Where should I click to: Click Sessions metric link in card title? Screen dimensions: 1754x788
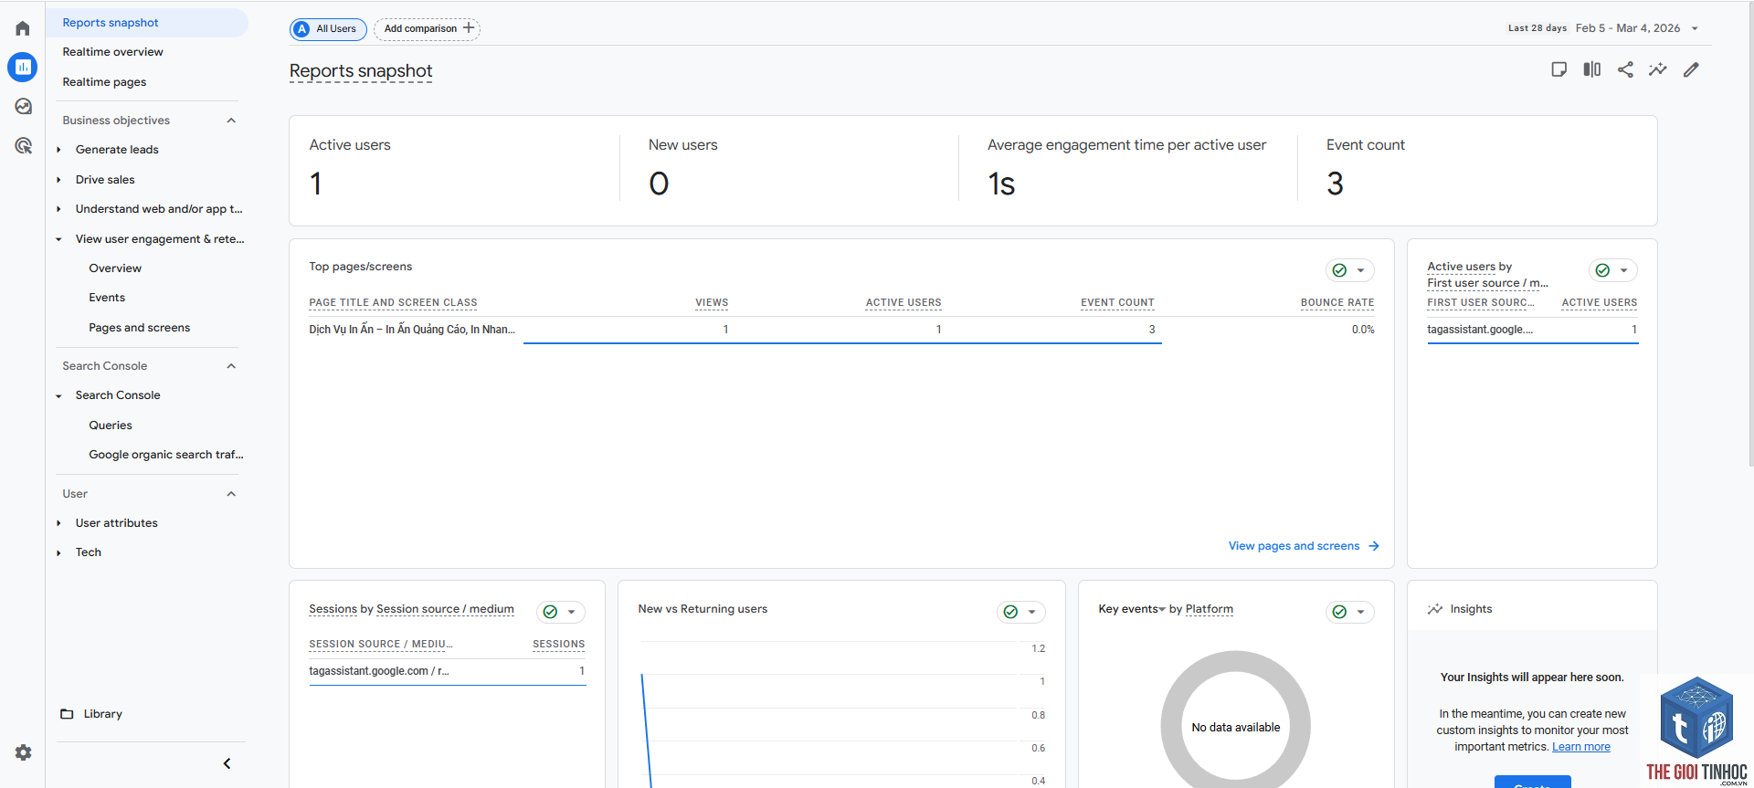(x=333, y=609)
